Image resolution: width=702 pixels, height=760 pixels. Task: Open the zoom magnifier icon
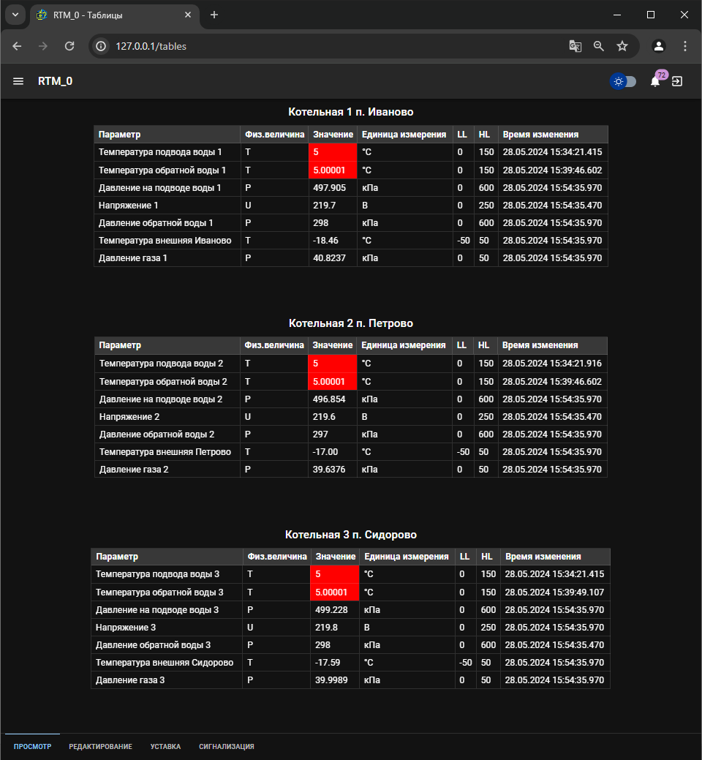pos(599,46)
